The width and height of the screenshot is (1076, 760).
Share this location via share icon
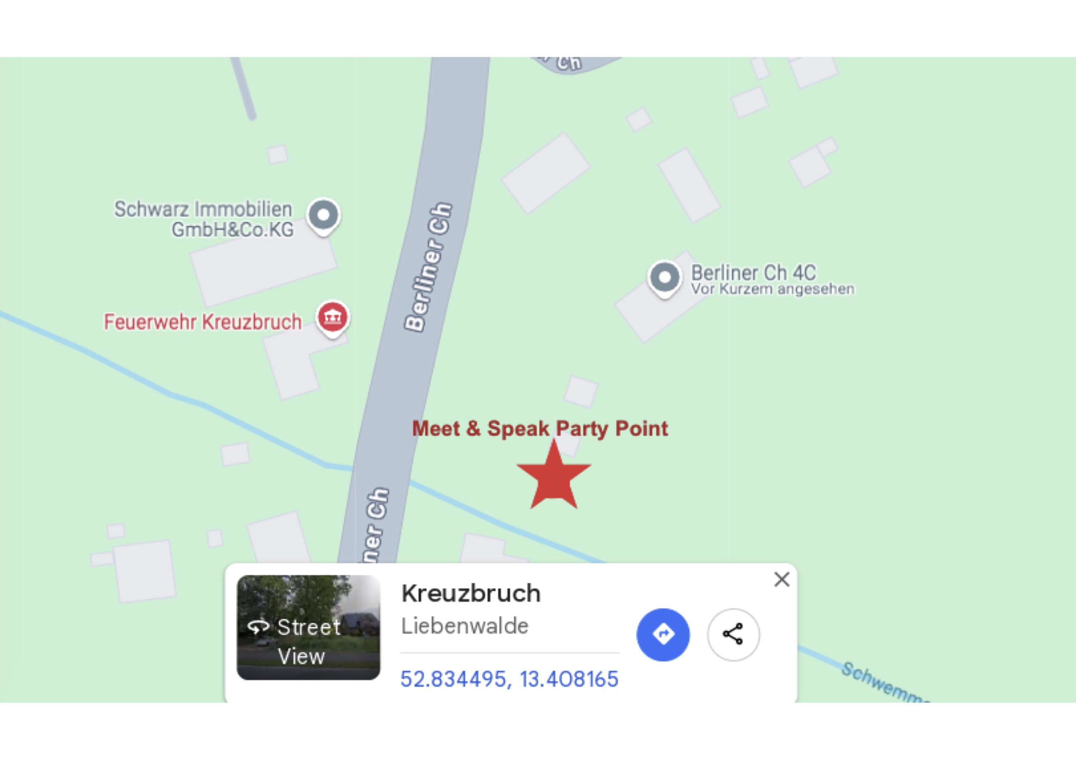tap(733, 635)
